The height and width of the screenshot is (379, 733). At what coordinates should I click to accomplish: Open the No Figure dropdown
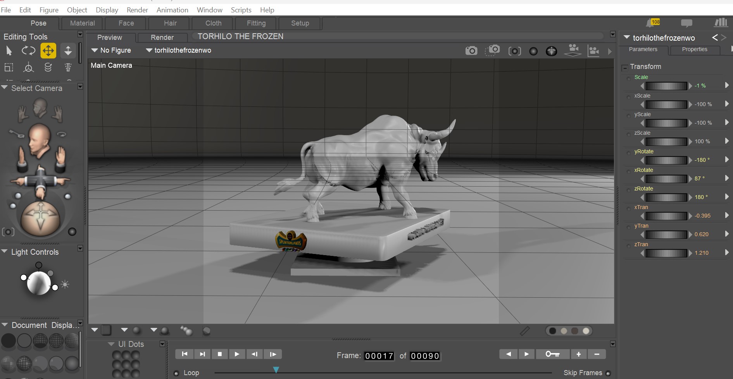pos(111,50)
